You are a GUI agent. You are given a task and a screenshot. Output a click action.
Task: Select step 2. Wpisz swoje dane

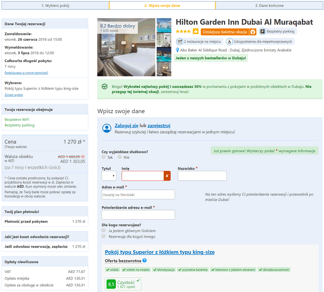162,5
